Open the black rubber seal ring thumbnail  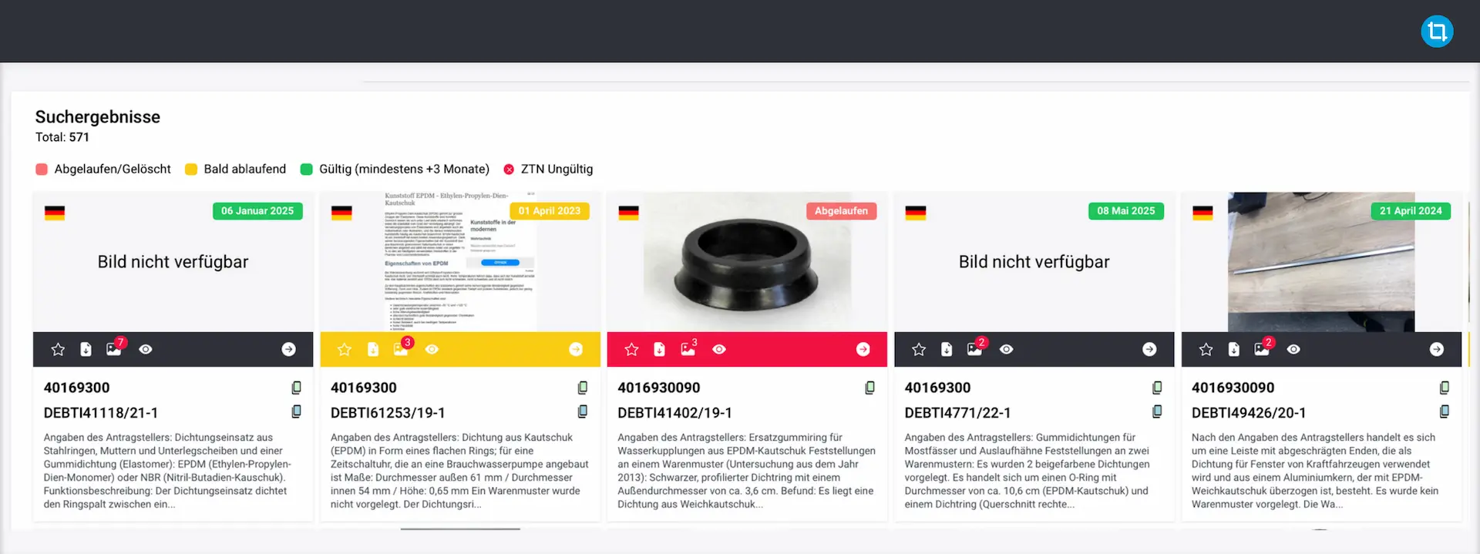[x=746, y=262]
